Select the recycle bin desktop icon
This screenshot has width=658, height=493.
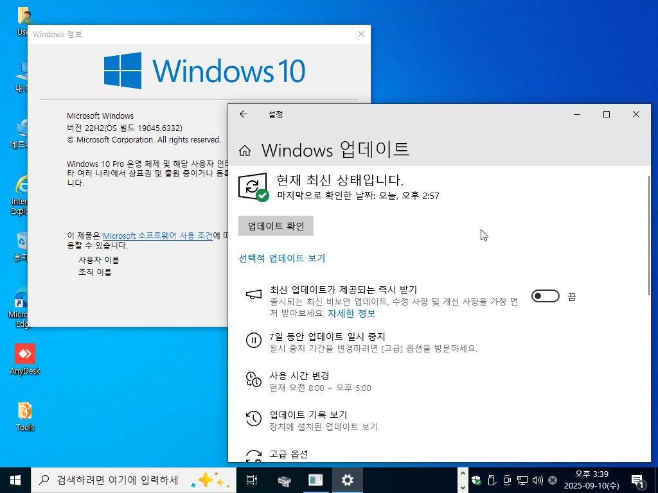21,247
